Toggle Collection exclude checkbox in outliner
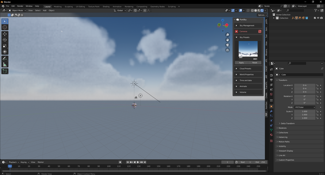Screen dimensions: 325x175 (x=315, y=18)
